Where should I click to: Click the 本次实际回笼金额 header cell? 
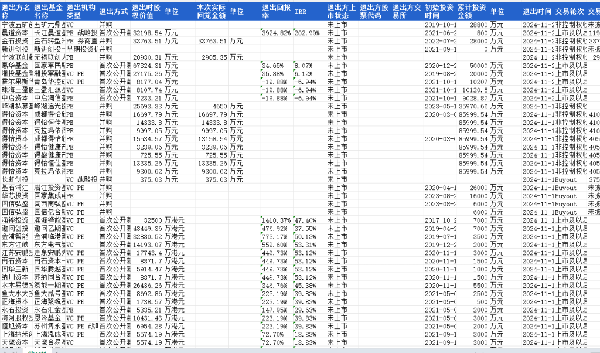click(212, 11)
